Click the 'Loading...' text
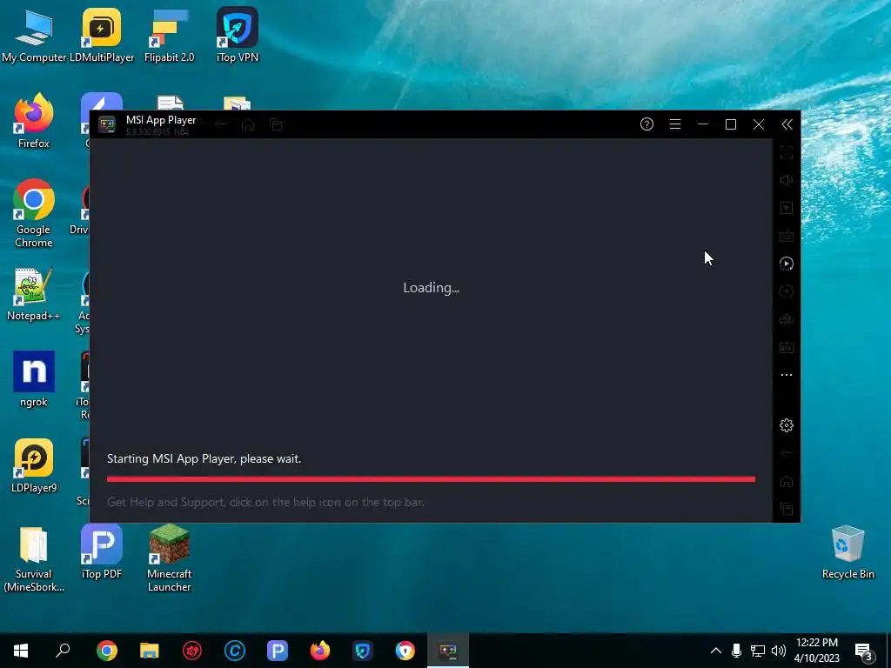The width and height of the screenshot is (891, 668). pos(432,288)
